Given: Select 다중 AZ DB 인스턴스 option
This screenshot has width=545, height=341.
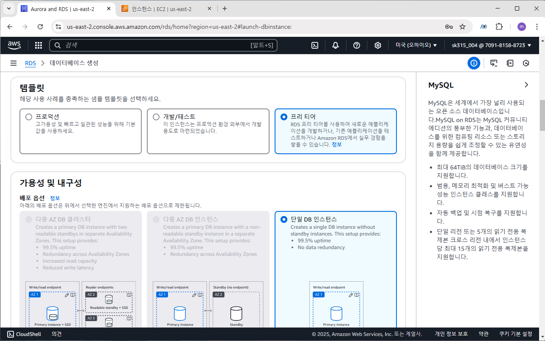Looking at the screenshot, I should pos(156,219).
